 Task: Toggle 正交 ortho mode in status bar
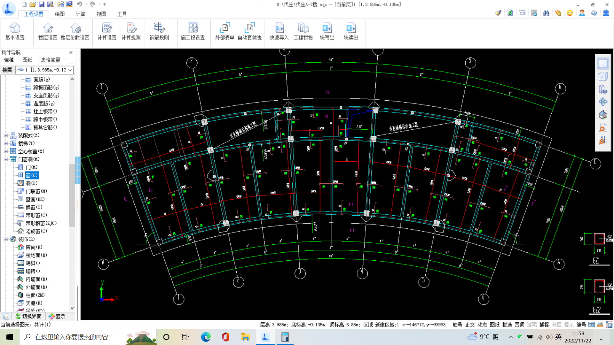coord(469,325)
